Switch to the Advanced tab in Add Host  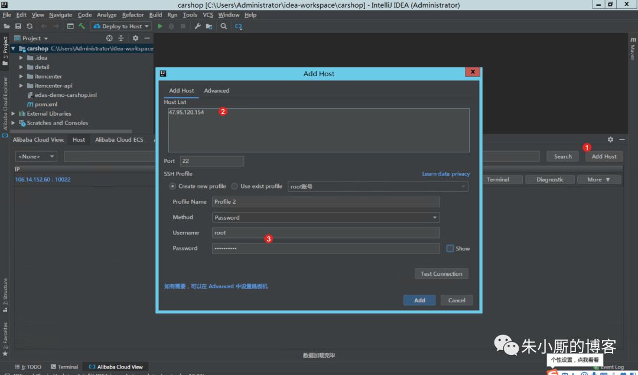point(216,91)
